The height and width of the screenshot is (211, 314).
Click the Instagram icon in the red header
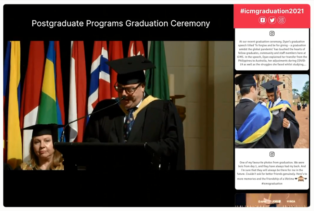tap(282, 20)
